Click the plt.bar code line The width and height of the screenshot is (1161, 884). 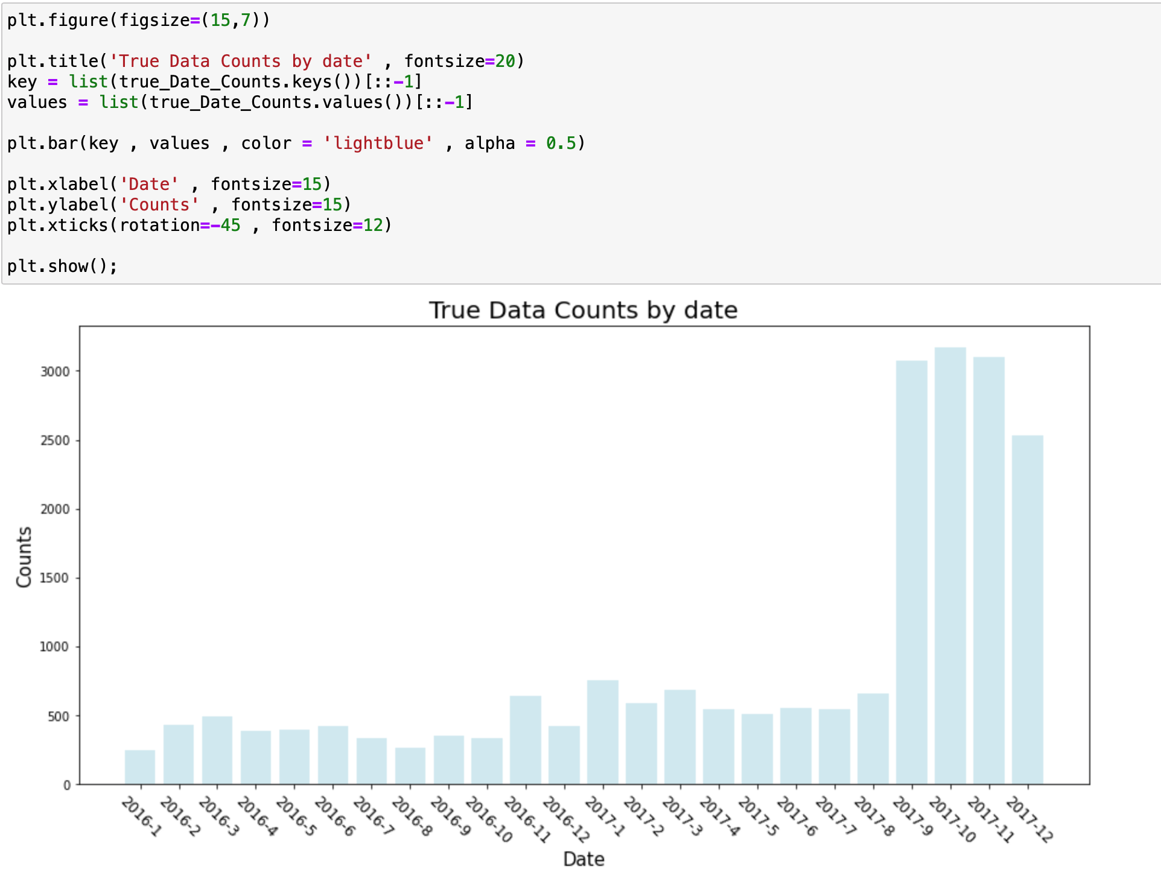pos(296,144)
